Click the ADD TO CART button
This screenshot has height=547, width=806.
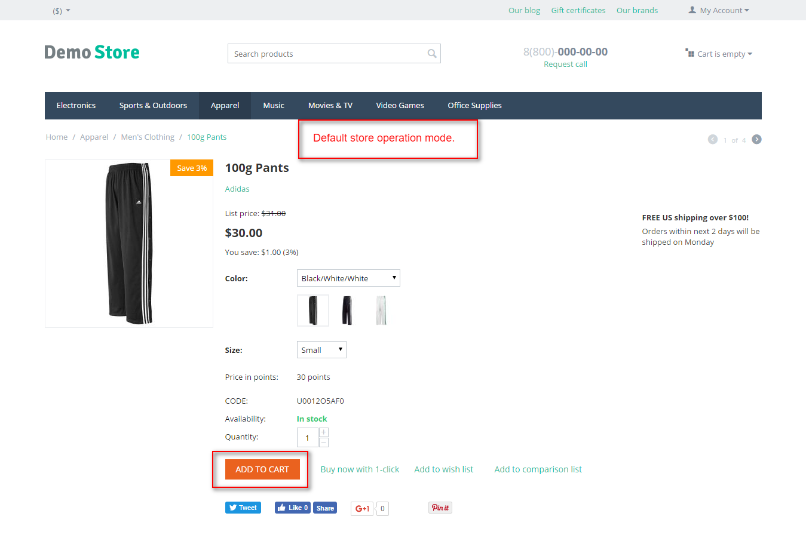tap(262, 469)
